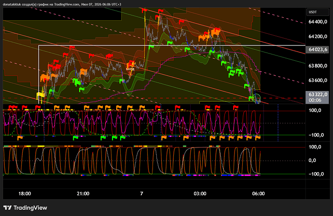The width and height of the screenshot is (333, 216).
Task: Select the day 7 date marker
Action: pyautogui.click(x=141, y=193)
